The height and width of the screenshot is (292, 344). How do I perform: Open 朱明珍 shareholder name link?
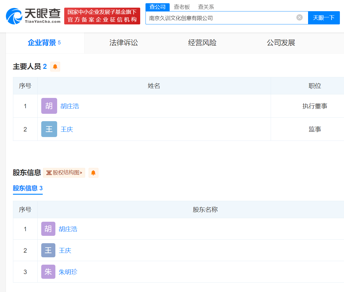tap(68, 272)
